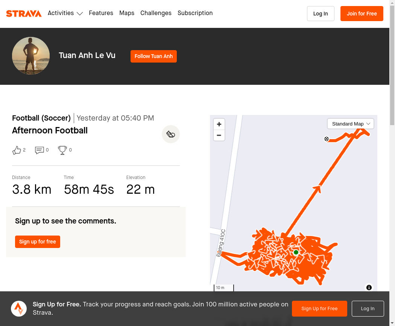This screenshot has width=395, height=326.
Task: Open the Subscription page
Action: tap(195, 13)
